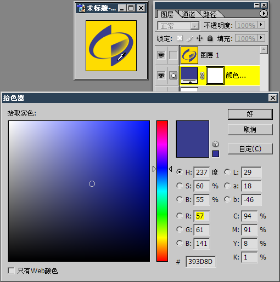
Task: Hide the color fill layer via its eye icon
Action: click(x=161, y=75)
